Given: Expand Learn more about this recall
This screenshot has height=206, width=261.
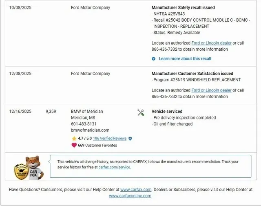Looking at the screenshot, I should pos(185,59).
